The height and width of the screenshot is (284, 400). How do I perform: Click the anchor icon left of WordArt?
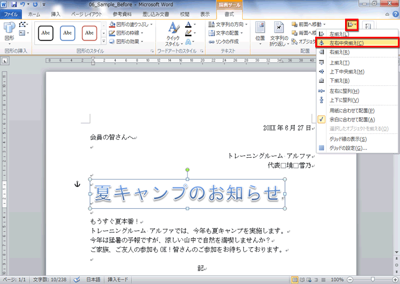pyautogui.click(x=77, y=184)
